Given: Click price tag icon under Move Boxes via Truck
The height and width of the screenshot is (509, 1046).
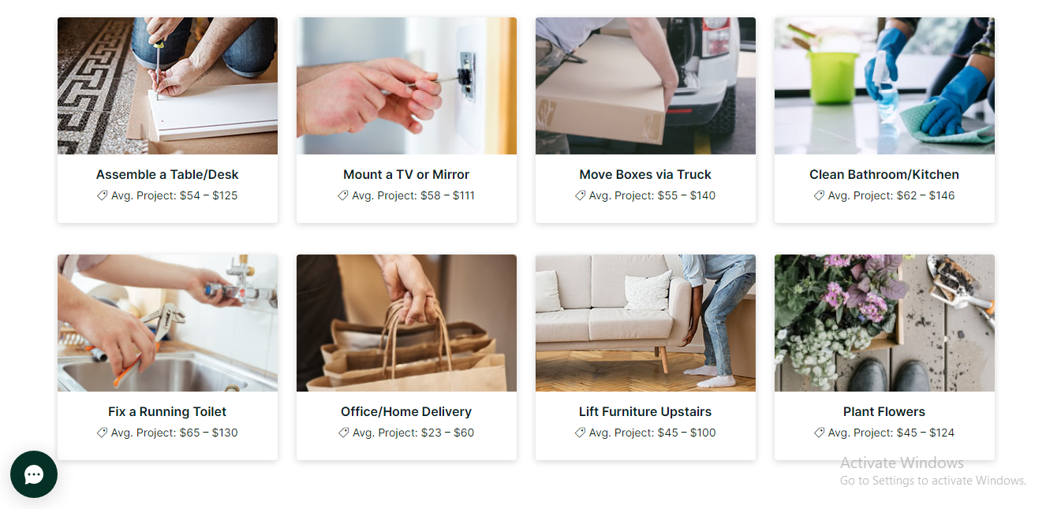Looking at the screenshot, I should tap(581, 195).
